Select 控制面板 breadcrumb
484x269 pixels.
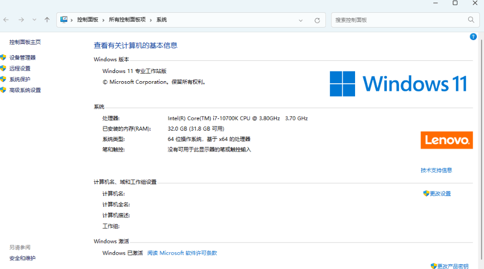[87, 20]
